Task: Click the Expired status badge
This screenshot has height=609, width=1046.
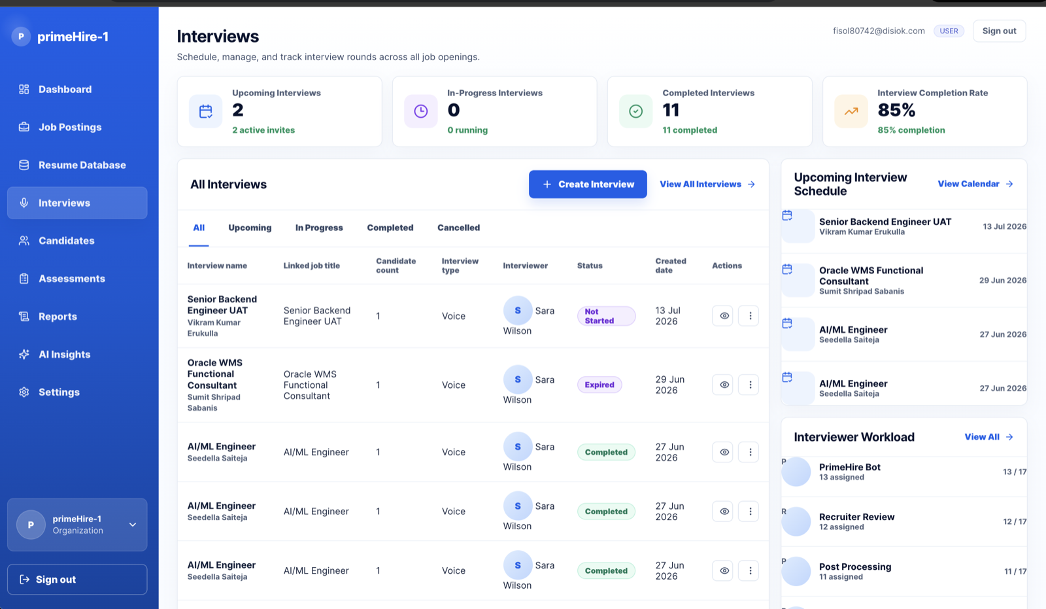Action: click(x=599, y=385)
